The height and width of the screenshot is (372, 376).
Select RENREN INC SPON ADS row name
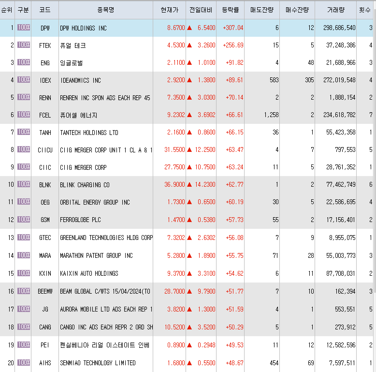(105, 98)
